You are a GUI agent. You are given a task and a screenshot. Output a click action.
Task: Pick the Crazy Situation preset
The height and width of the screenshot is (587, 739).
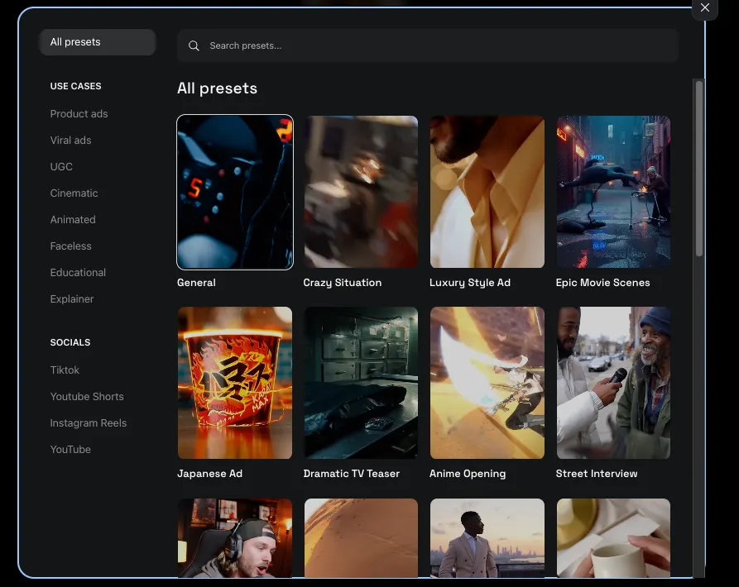tap(361, 192)
